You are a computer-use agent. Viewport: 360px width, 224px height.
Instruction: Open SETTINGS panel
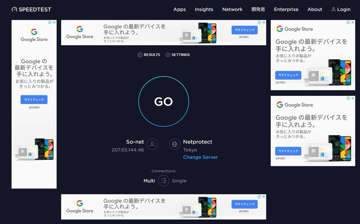pos(178,55)
